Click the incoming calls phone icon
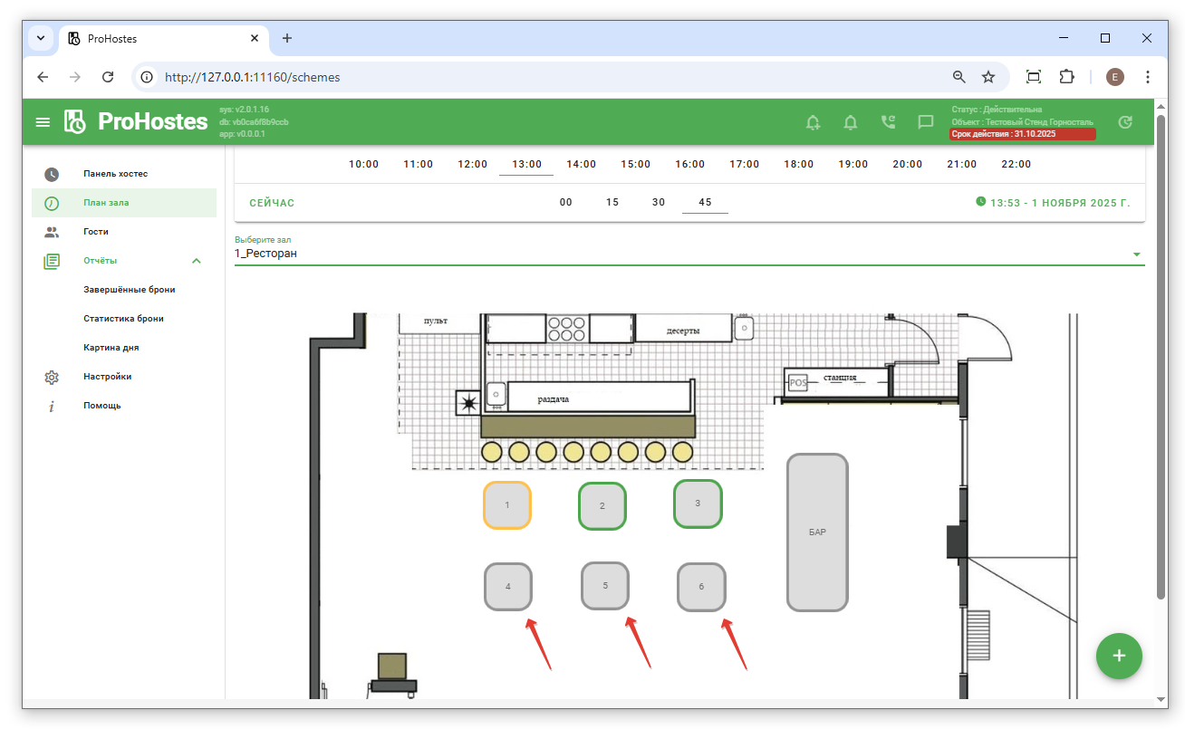 888,122
